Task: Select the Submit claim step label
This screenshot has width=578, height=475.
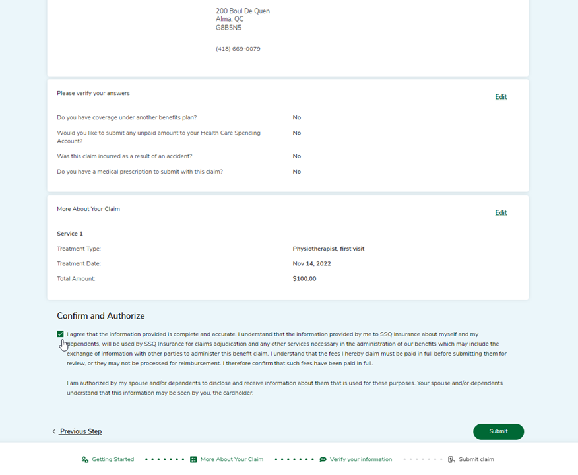Action: 476,460
